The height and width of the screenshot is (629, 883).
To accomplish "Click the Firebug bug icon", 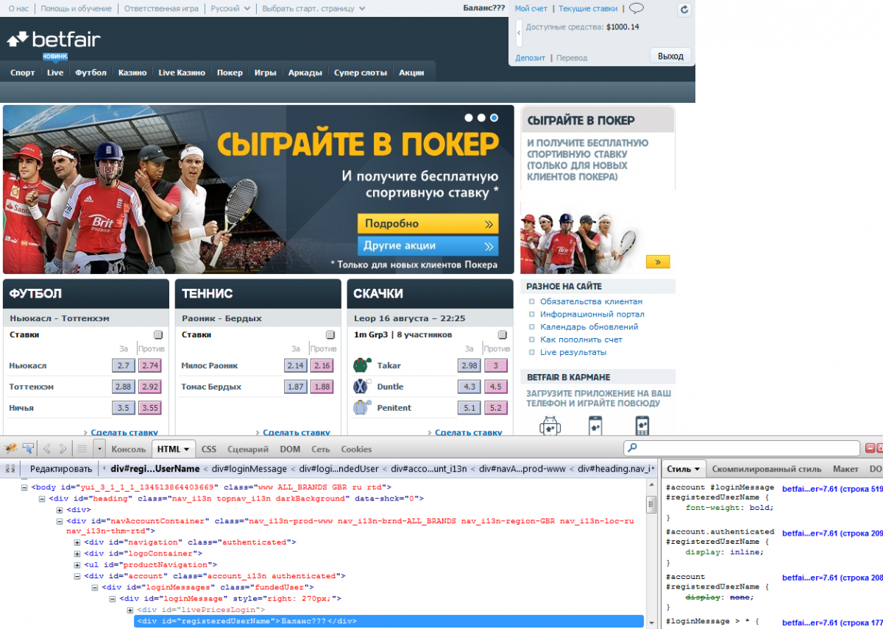I will (x=11, y=448).
